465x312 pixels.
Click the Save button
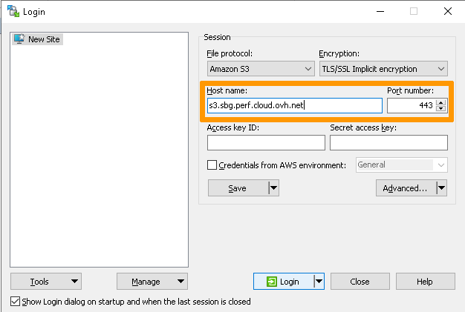tap(237, 188)
